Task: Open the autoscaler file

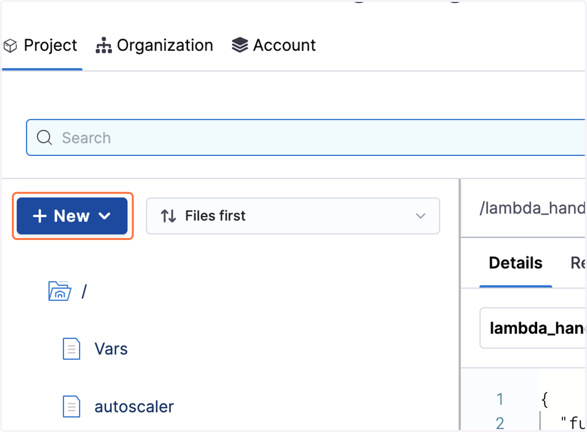Action: [x=134, y=407]
